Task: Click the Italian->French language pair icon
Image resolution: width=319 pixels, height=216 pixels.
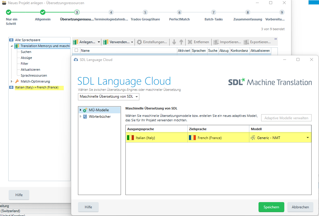Action: pos(11,87)
